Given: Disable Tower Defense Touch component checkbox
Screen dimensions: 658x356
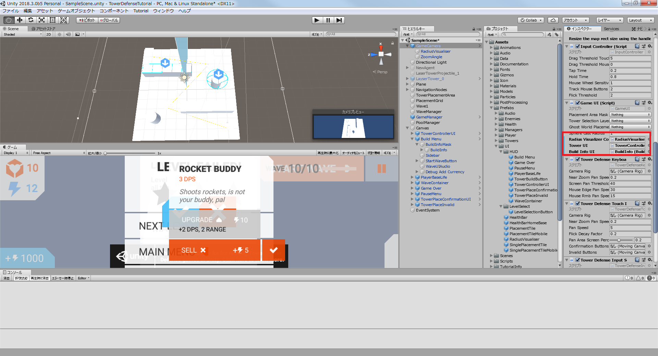Looking at the screenshot, I should point(577,203).
